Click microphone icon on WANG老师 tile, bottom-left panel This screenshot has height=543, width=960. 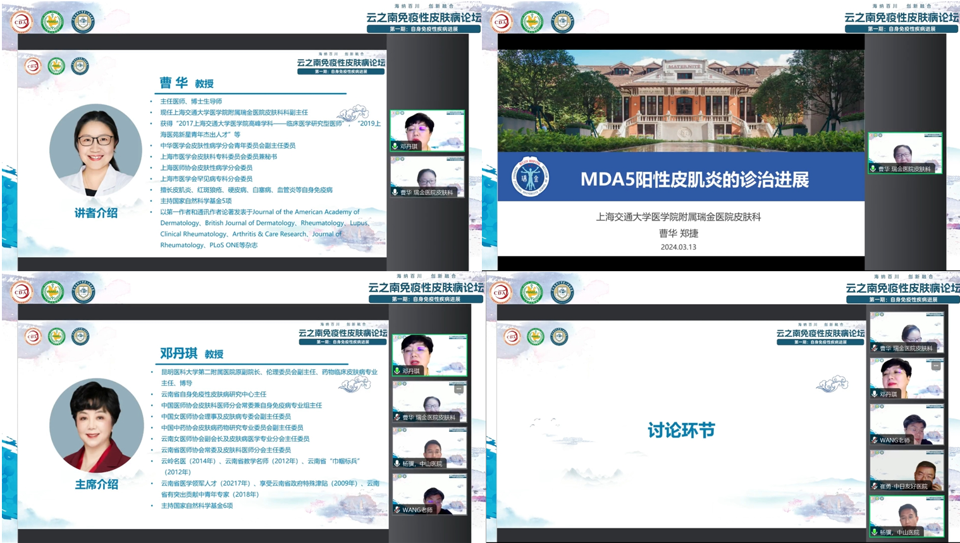397,509
